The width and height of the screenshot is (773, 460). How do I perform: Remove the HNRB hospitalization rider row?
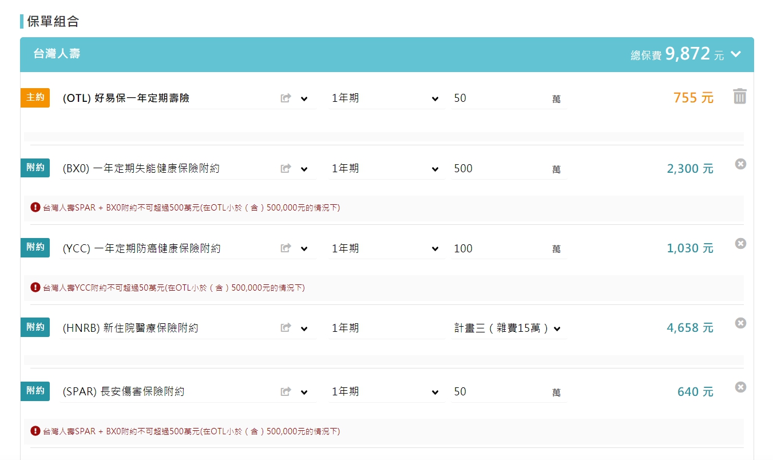(740, 323)
